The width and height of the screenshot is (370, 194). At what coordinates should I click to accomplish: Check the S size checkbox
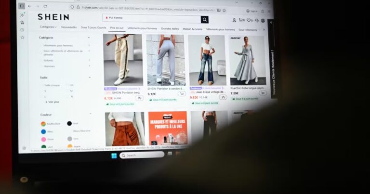tap(42, 91)
